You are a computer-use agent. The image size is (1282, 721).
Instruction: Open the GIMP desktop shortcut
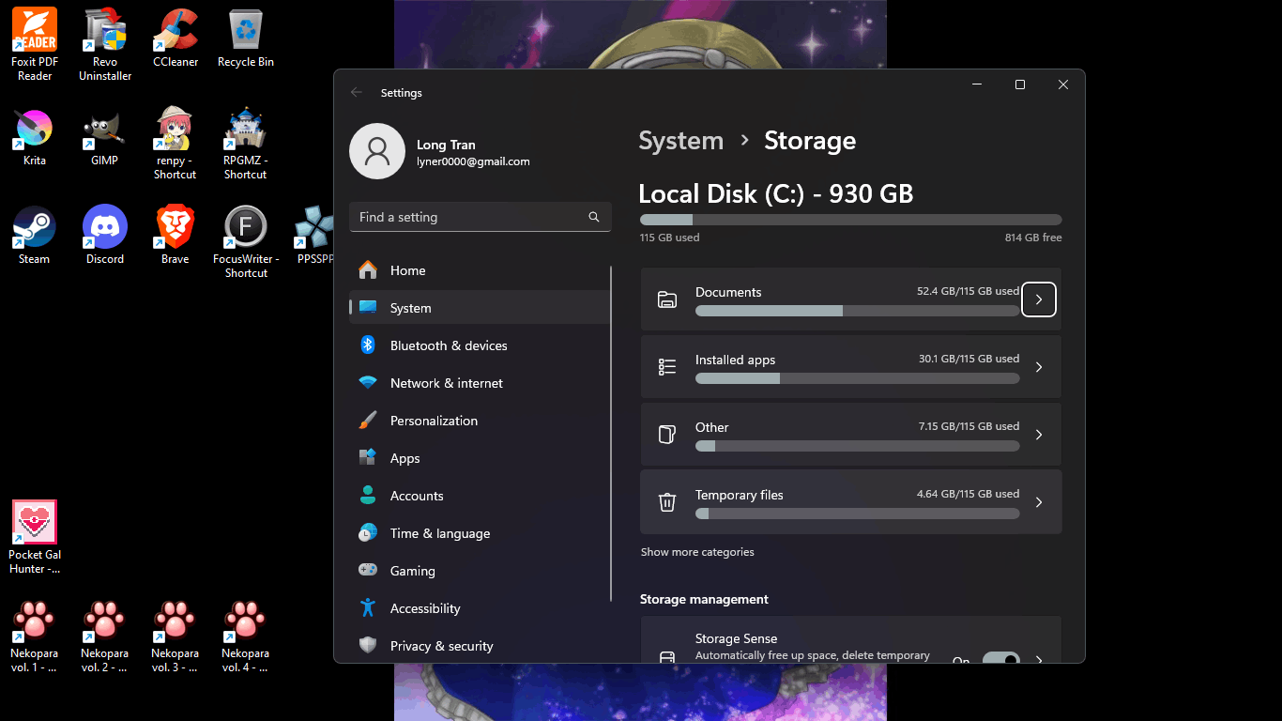pyautogui.click(x=105, y=137)
